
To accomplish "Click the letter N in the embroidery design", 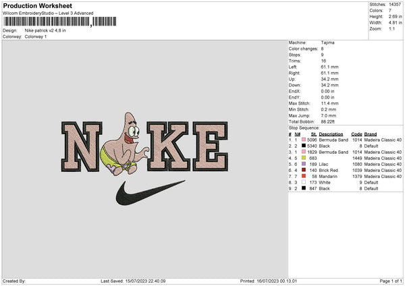I will pyautogui.click(x=82, y=146).
